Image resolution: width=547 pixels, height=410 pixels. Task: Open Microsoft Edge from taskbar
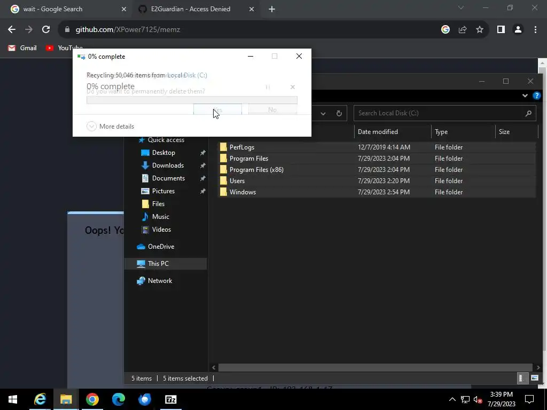(118, 399)
